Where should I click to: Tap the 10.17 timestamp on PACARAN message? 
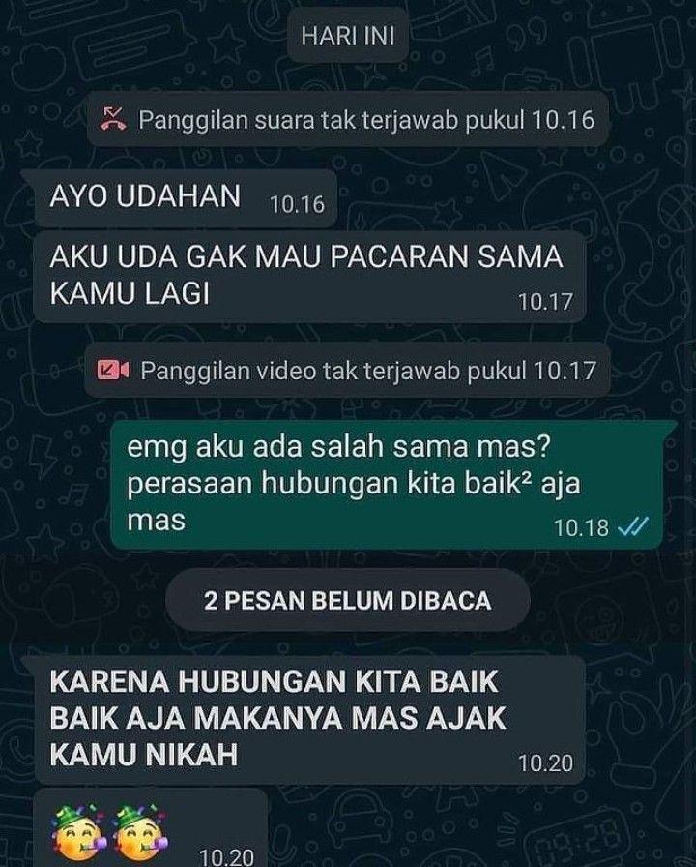coord(545,302)
